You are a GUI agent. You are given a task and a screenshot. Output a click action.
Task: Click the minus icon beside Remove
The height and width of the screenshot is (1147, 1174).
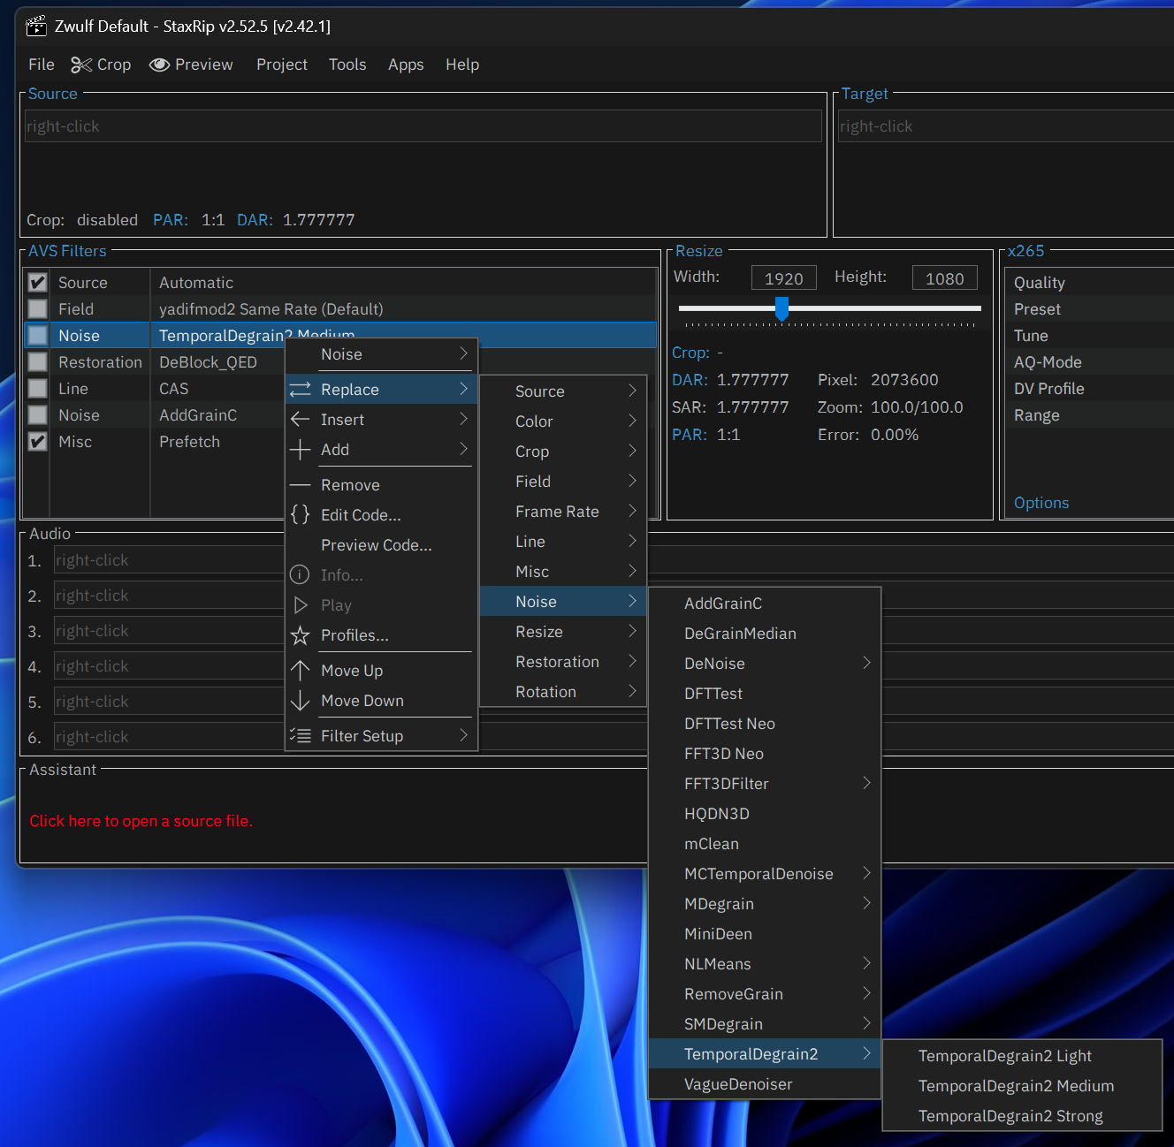click(x=301, y=485)
